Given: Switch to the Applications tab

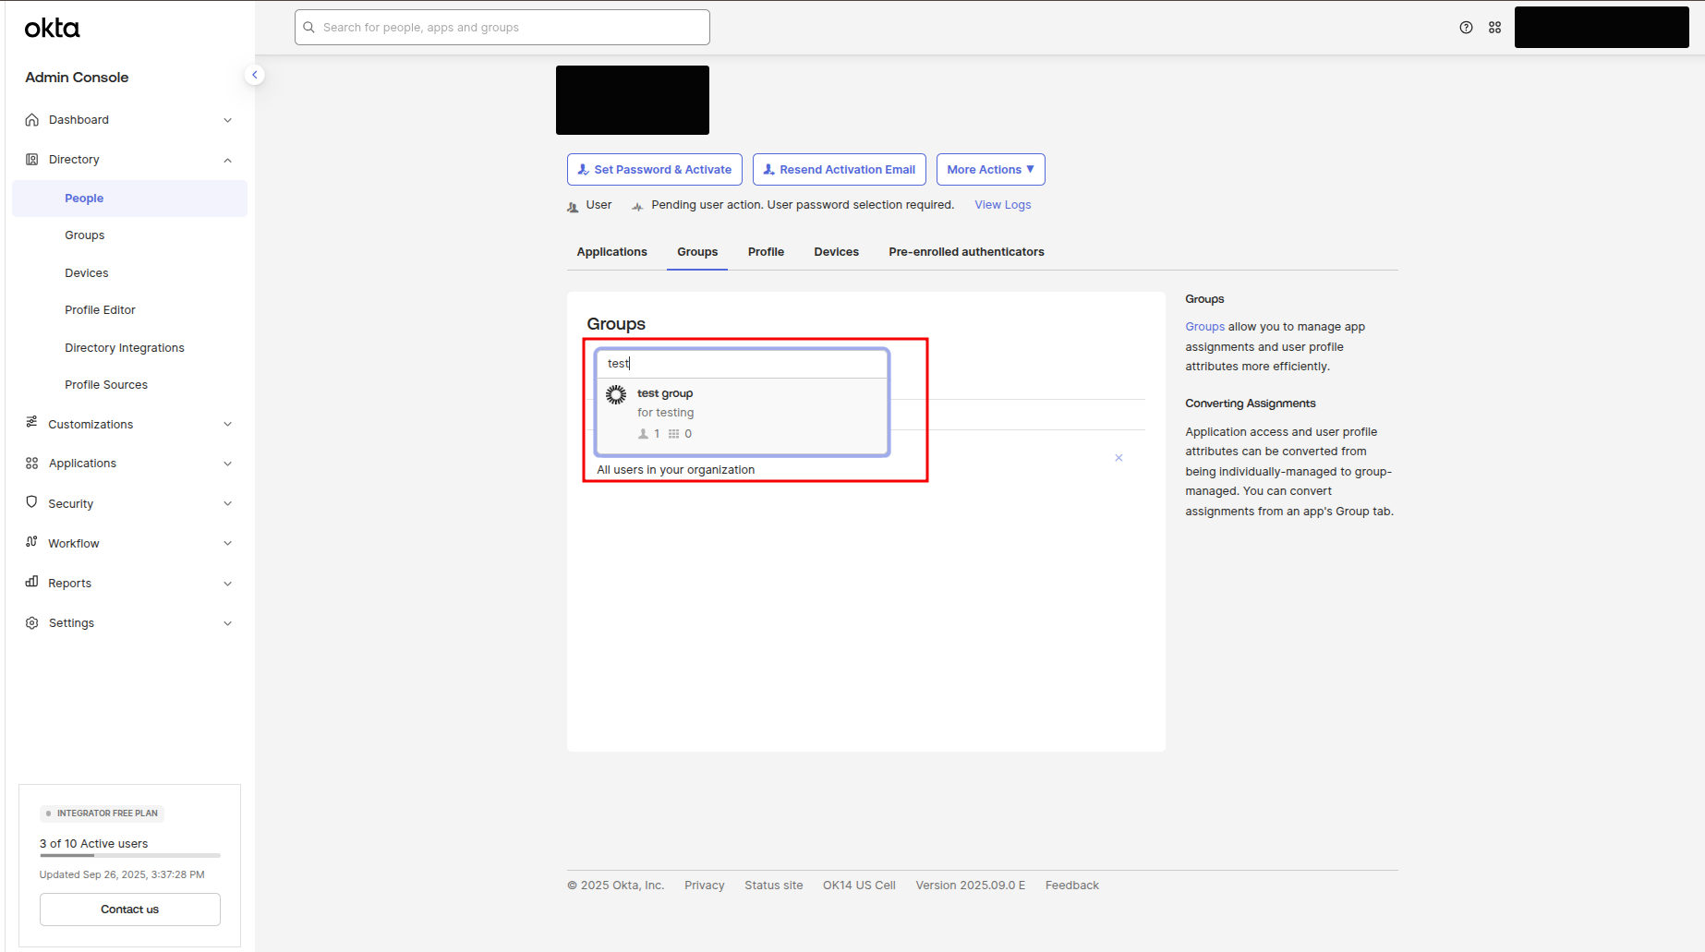Looking at the screenshot, I should pyautogui.click(x=611, y=252).
